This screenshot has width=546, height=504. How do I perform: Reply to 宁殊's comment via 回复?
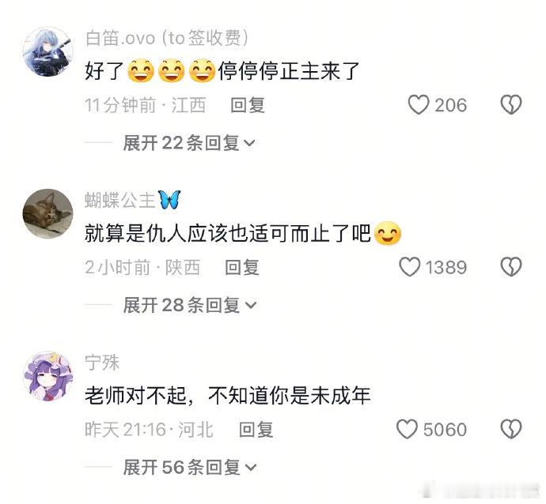tap(256, 429)
